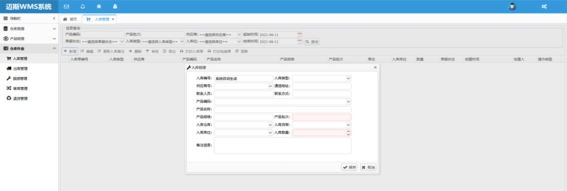
Task: Click 更新入库备注 in the toolbar
Action: [111, 52]
